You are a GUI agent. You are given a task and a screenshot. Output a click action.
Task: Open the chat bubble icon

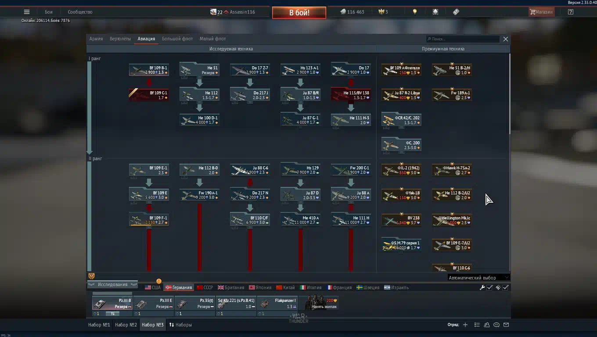point(496,325)
